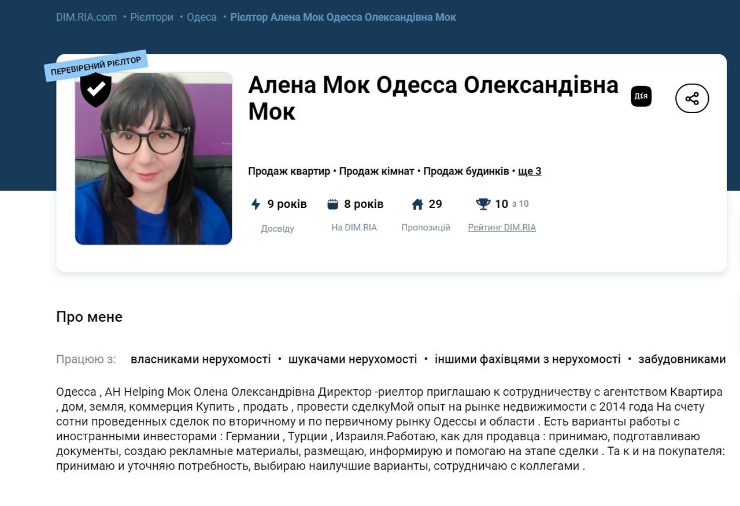Click 'шукачами нерухомості' tag
The height and width of the screenshot is (506, 740).
pos(353,359)
